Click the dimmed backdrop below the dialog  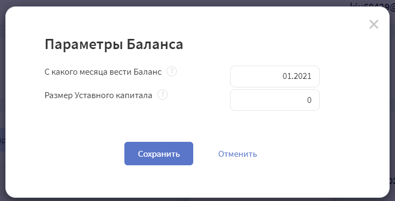197,199
